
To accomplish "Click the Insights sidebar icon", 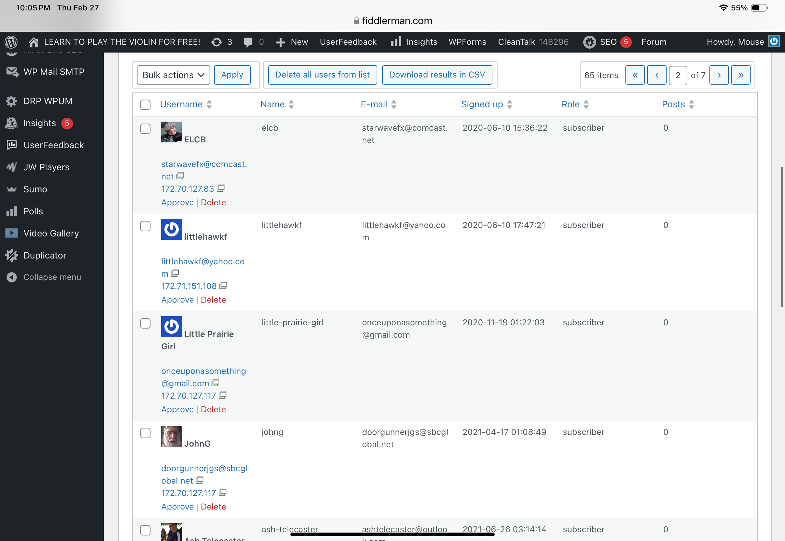I will tap(12, 123).
